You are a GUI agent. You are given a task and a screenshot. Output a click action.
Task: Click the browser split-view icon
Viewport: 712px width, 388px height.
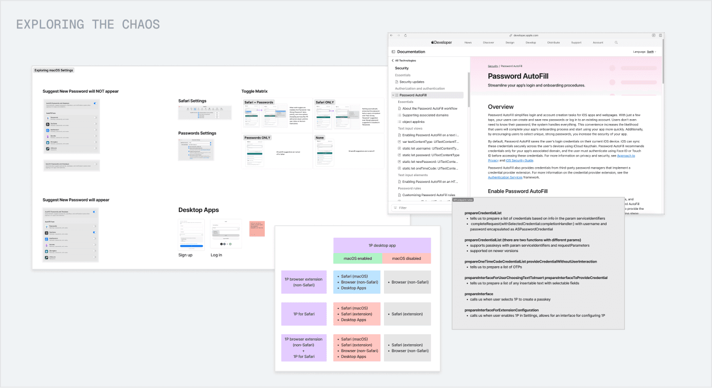click(660, 35)
